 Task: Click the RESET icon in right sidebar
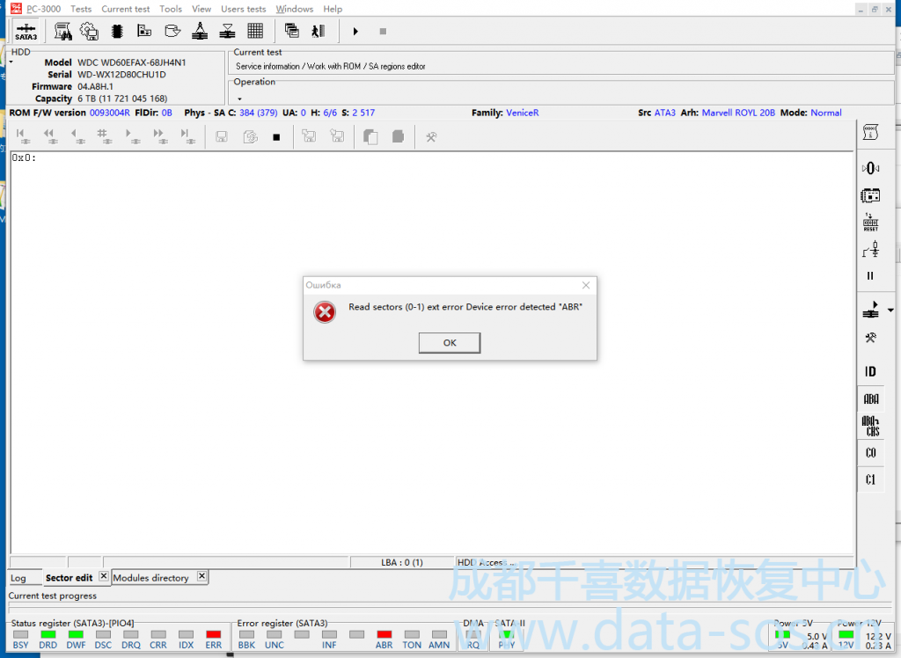[x=870, y=223]
